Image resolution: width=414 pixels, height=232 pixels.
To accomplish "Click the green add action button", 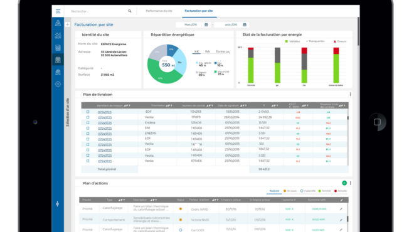I will (x=344, y=183).
